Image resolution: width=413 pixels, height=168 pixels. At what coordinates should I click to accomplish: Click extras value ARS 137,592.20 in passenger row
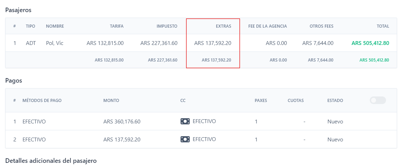[213, 43]
